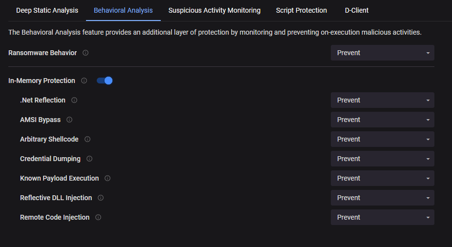The width and height of the screenshot is (452, 247).
Task: Open the Ransomware Behavior action dropdown
Action: click(382, 53)
